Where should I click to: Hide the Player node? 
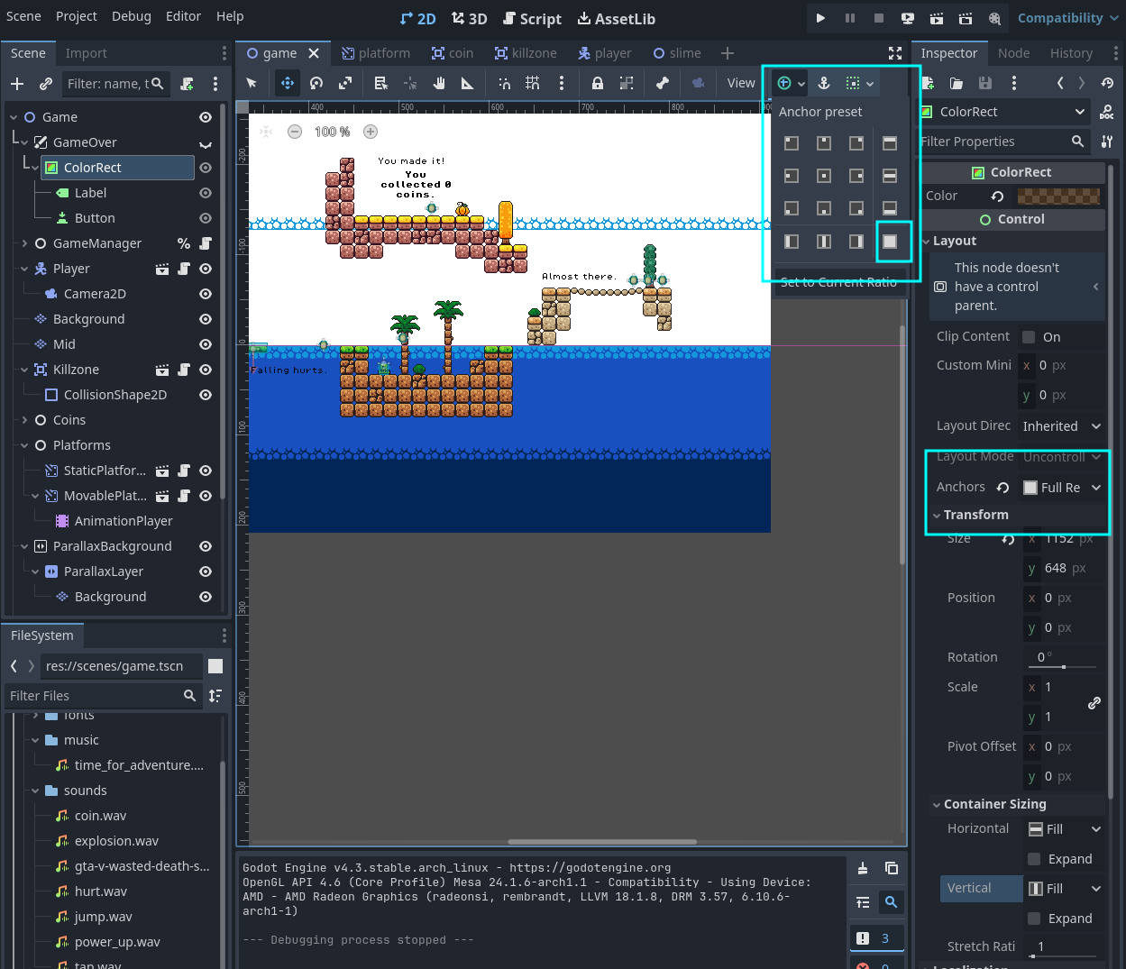click(x=205, y=269)
